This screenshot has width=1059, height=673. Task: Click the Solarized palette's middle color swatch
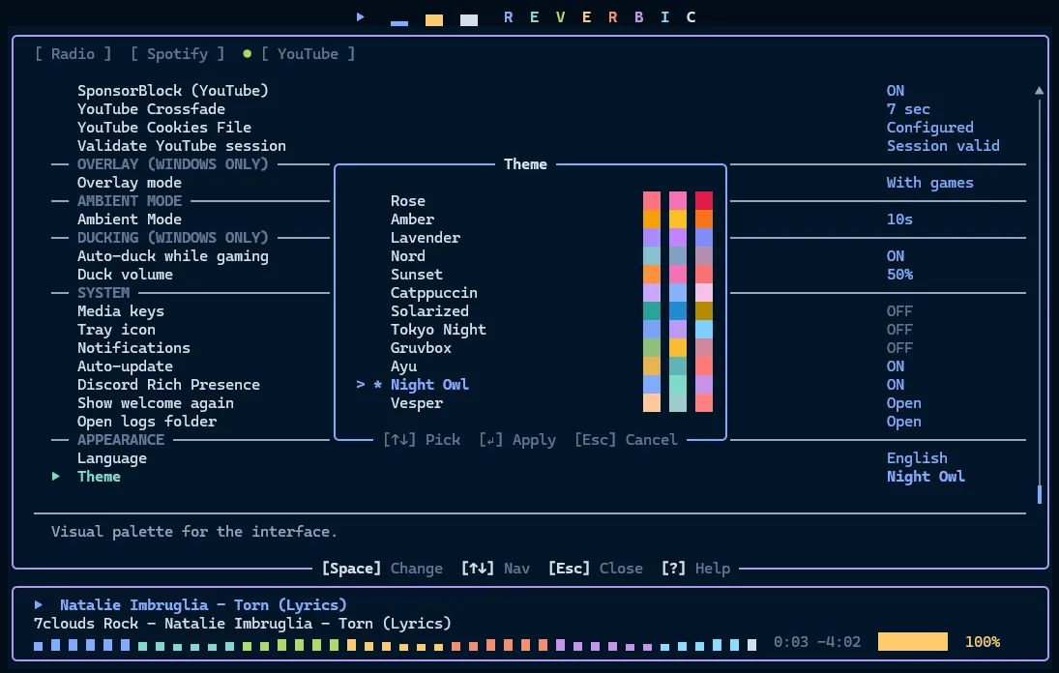677,310
